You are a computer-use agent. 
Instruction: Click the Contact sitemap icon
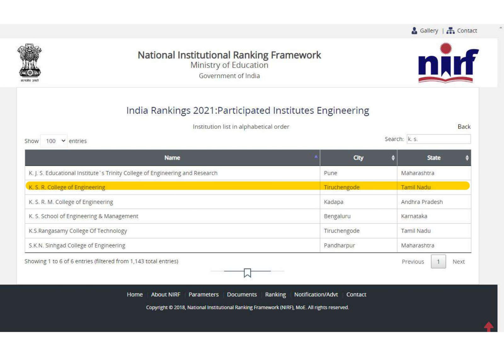coord(450,31)
